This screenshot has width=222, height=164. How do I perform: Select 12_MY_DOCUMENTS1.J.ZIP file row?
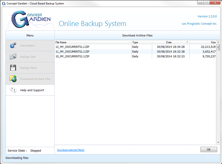[93, 47]
